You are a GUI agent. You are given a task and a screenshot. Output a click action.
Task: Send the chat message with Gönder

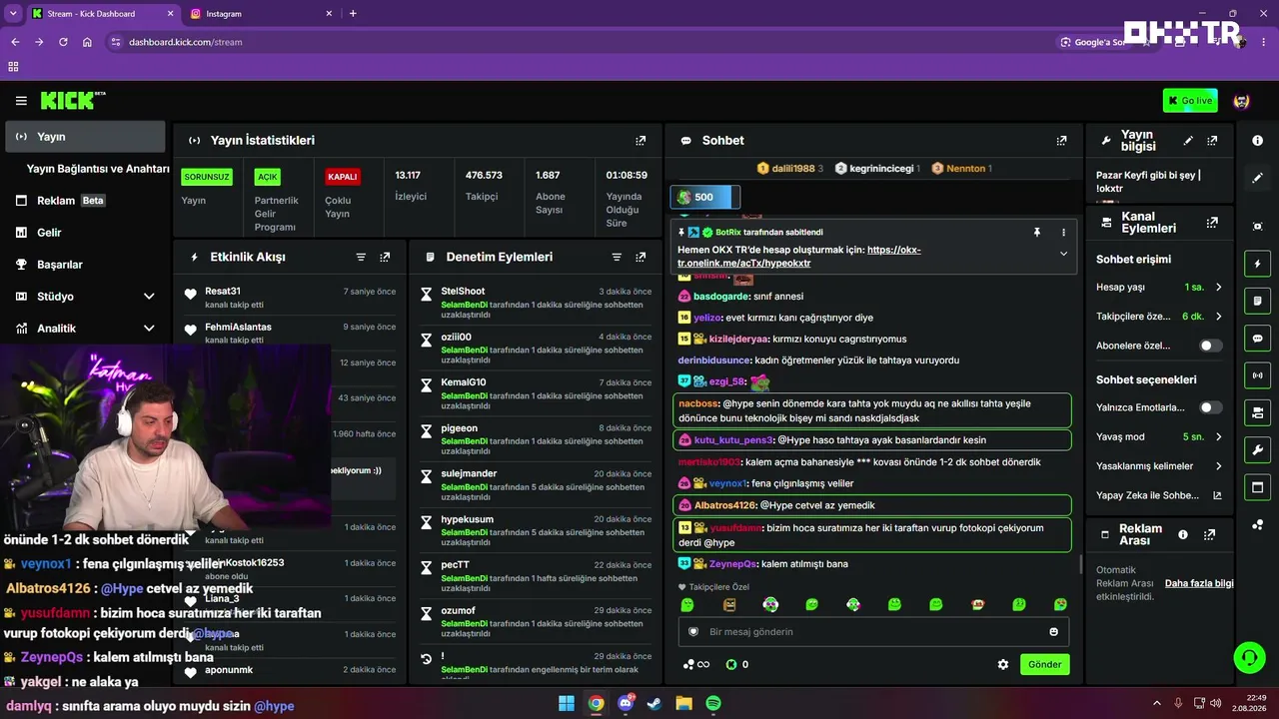1045,664
